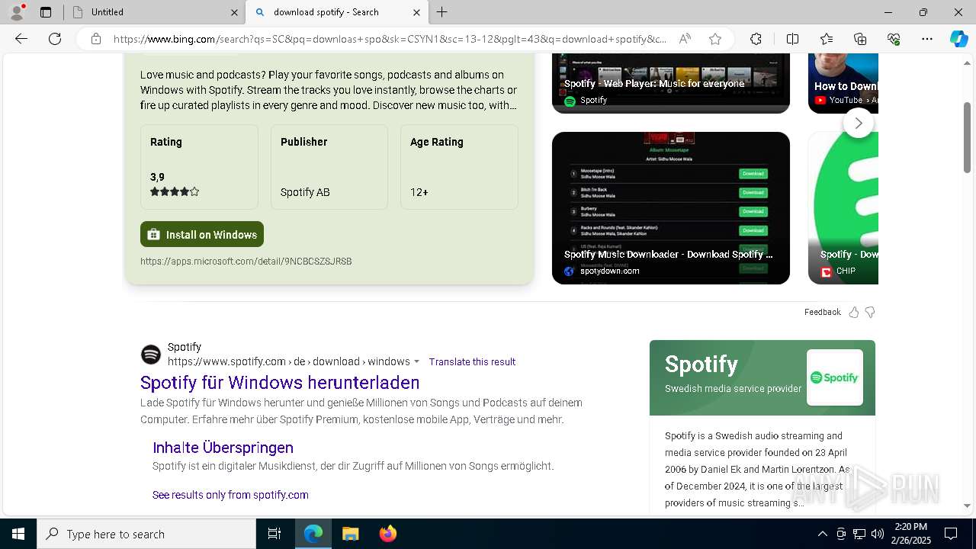Open the How to Download YouTube thumbnail

[843, 83]
